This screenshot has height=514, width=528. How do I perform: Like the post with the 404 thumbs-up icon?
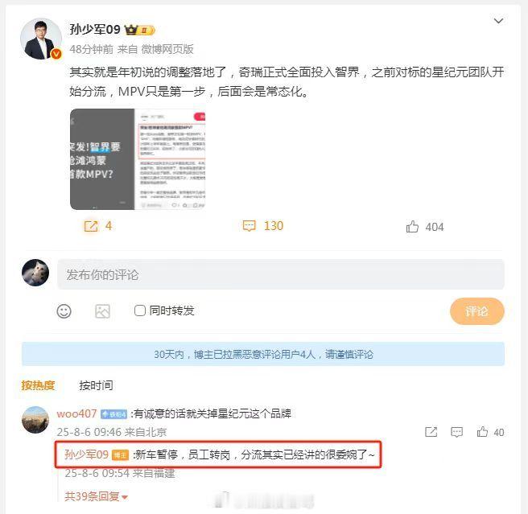(412, 227)
